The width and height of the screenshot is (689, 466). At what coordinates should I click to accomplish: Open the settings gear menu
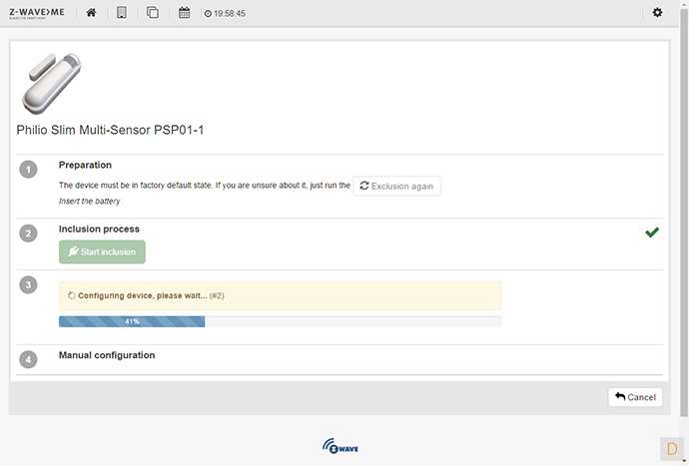(656, 13)
